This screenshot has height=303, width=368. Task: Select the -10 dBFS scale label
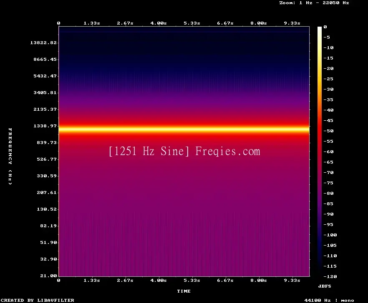pos(328,47)
